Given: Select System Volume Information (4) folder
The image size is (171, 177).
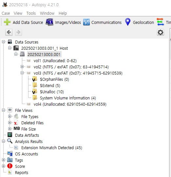Looking at the screenshot, I should click(x=68, y=98).
